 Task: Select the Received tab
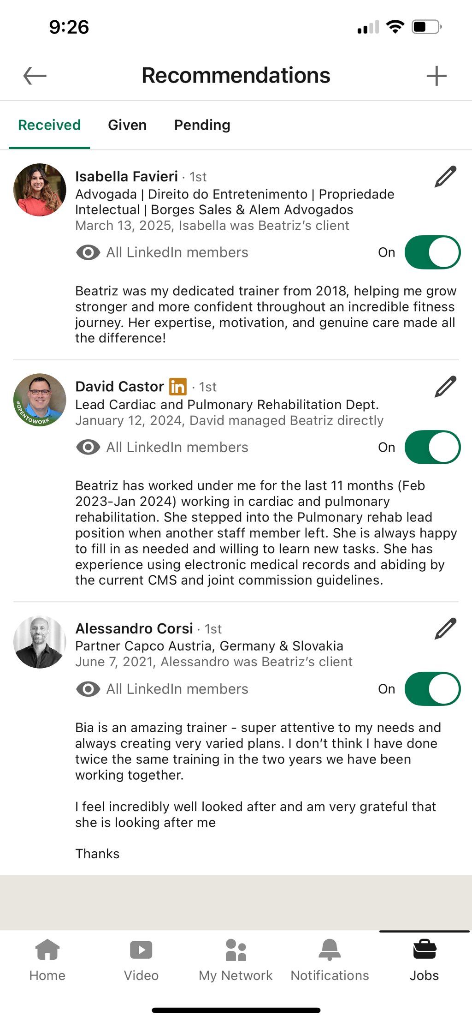(49, 125)
